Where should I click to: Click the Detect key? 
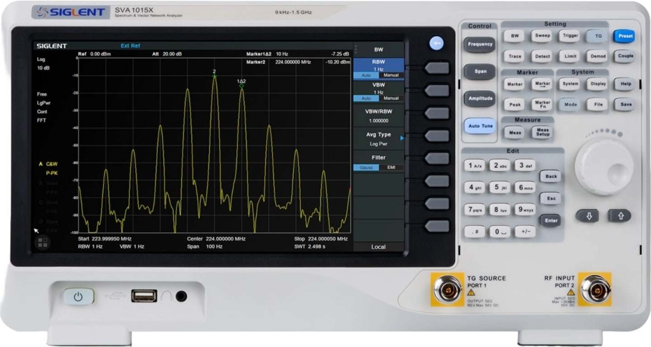542,56
